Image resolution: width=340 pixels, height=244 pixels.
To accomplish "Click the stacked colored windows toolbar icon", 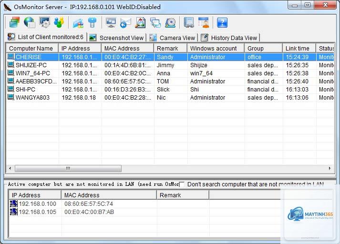I will (14, 22).
